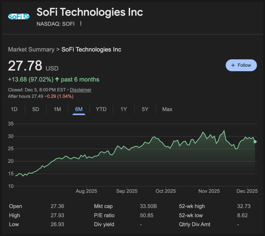This screenshot has width=265, height=236.
Task: Show the Max history chart
Action: coord(167,109)
